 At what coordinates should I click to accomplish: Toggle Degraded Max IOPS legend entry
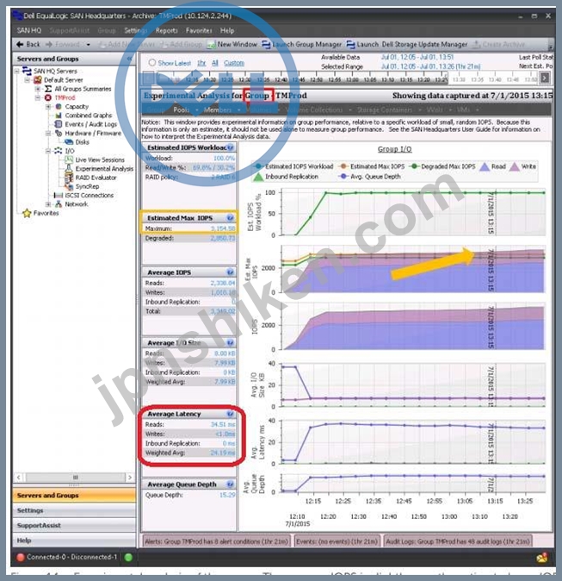pyautogui.click(x=442, y=166)
